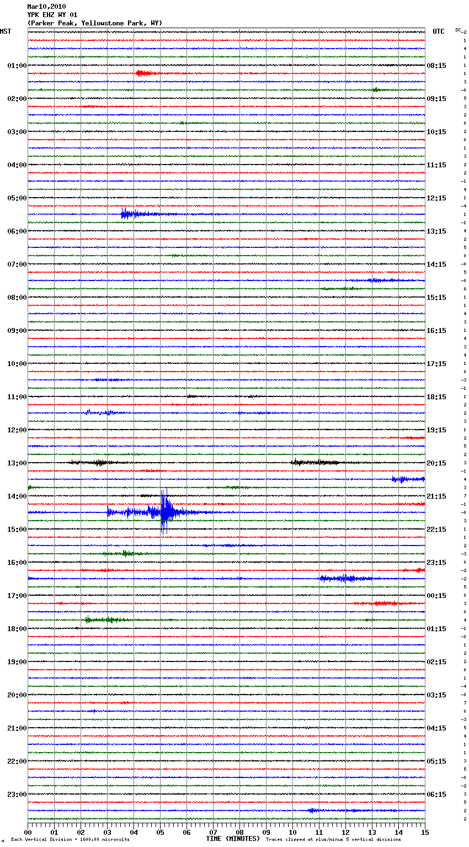This screenshot has width=469, height=847.
Task: Click the UTC time zone header
Action: [438, 31]
